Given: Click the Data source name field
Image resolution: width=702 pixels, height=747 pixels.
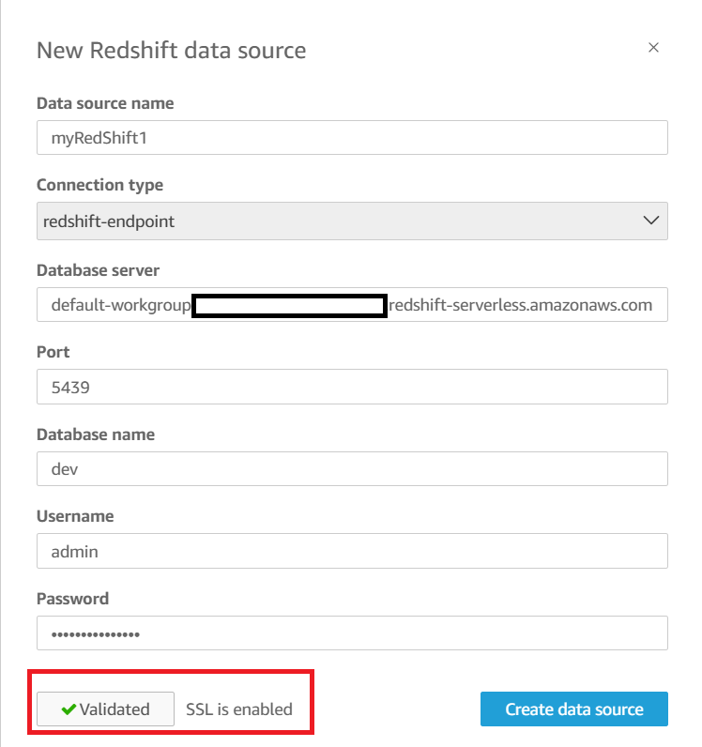Looking at the screenshot, I should (352, 138).
